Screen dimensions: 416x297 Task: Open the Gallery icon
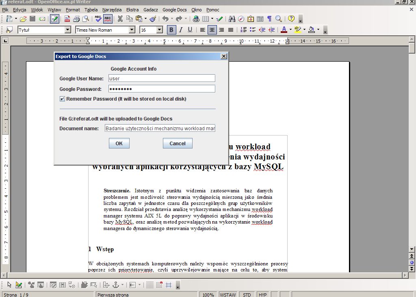point(251,19)
